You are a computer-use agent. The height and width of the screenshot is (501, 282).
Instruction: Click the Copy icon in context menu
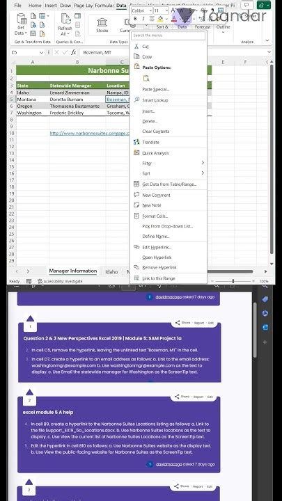[136, 56]
